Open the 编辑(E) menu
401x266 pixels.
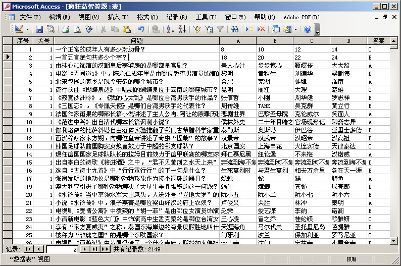click(x=59, y=17)
